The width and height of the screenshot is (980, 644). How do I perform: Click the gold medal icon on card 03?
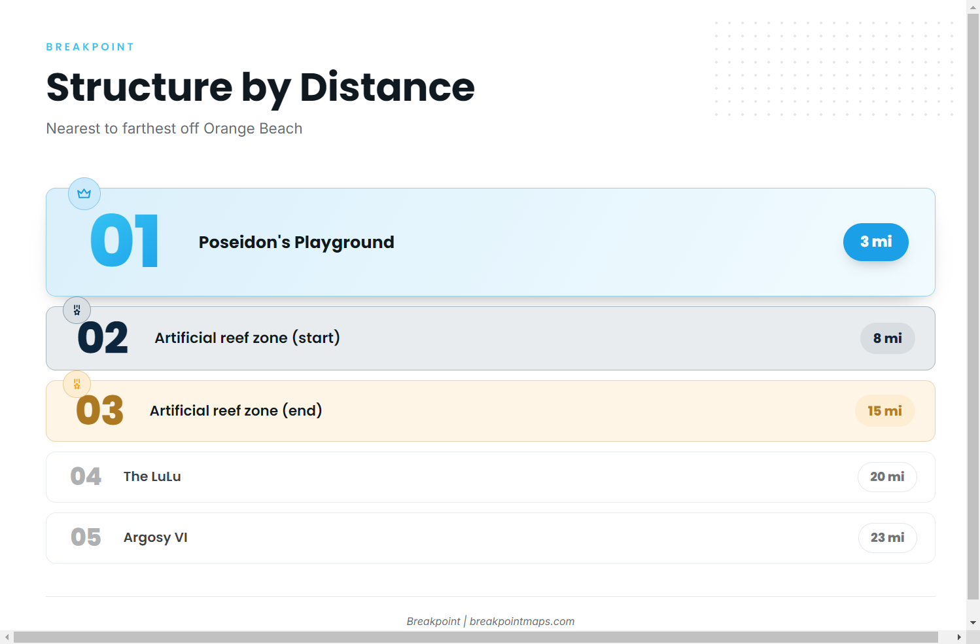(x=77, y=384)
